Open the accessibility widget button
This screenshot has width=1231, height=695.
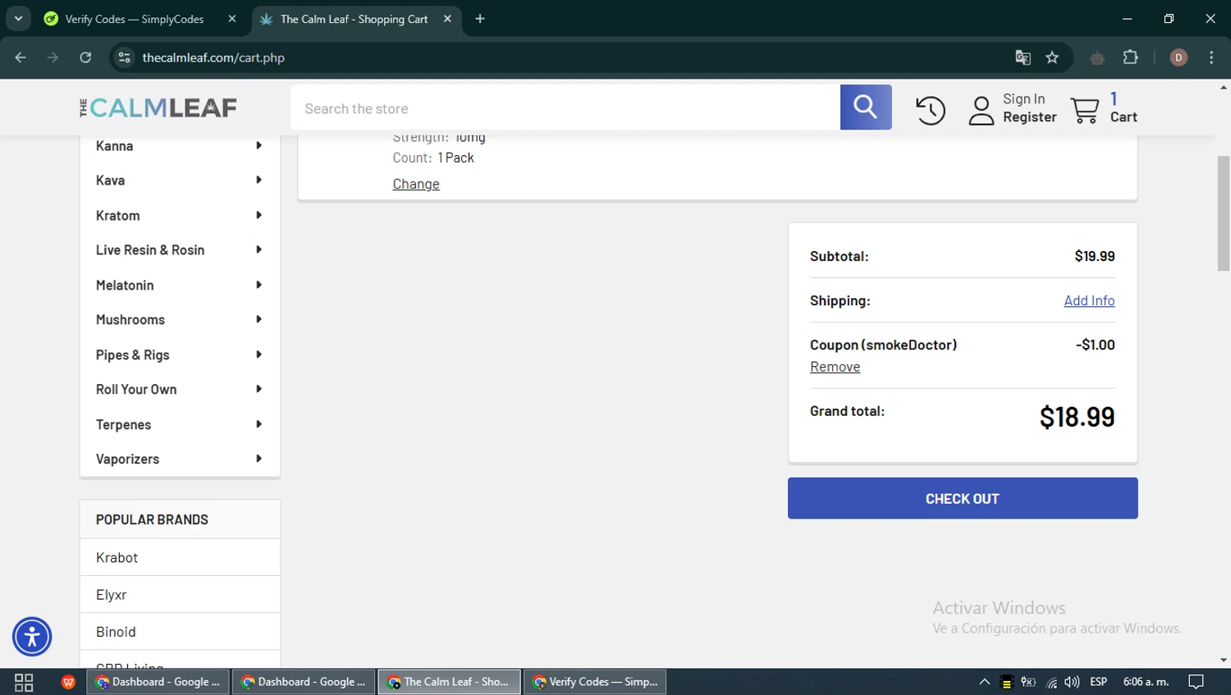click(x=32, y=637)
